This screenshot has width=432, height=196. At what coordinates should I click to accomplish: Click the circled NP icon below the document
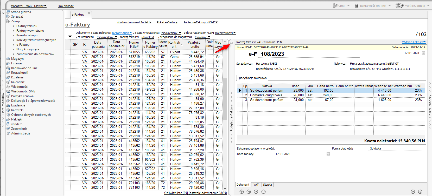point(256,192)
